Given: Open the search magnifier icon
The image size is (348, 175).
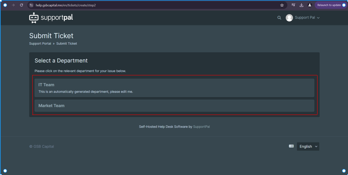Looking at the screenshot, I should click(x=279, y=18).
